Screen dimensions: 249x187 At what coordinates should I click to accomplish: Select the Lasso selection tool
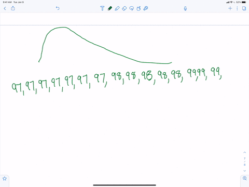[132, 8]
